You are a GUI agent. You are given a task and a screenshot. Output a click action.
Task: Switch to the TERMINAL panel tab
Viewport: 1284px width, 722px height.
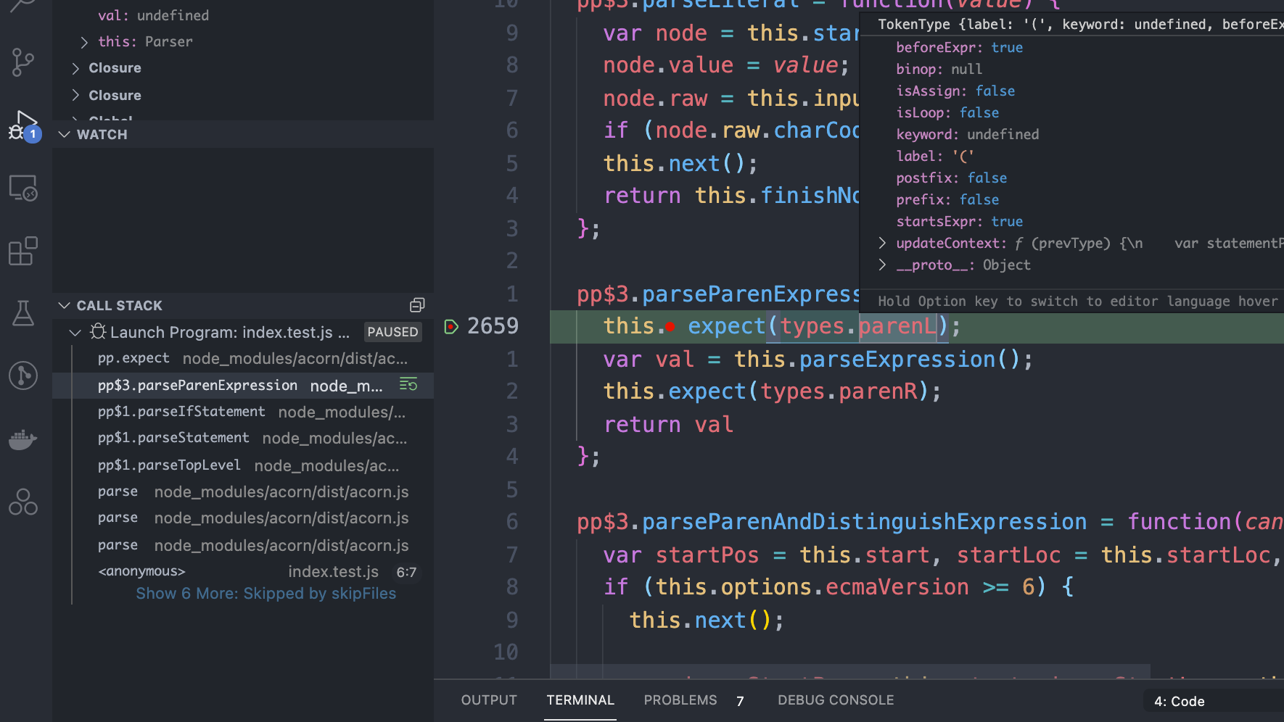tap(580, 700)
